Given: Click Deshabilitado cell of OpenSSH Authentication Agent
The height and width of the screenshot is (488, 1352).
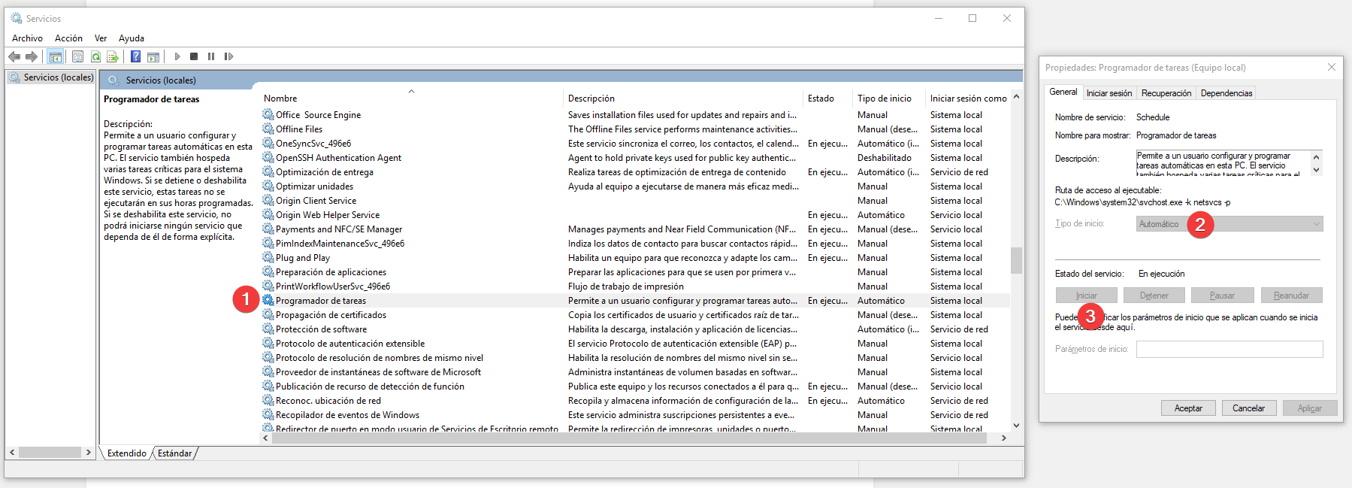Looking at the screenshot, I should (x=884, y=158).
